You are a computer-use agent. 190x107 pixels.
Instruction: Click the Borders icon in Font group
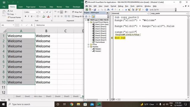pyautogui.click(x=38, y=16)
